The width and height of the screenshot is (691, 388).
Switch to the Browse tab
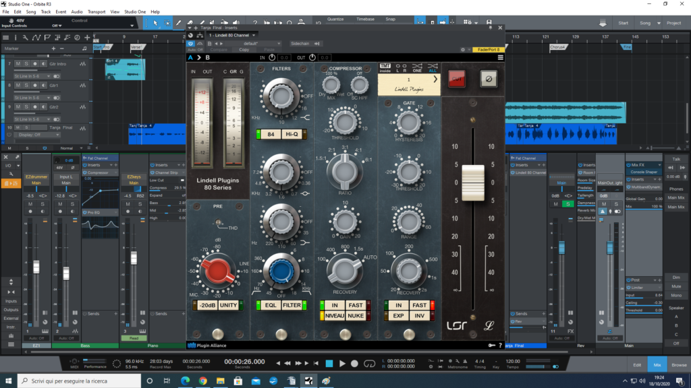click(679, 364)
